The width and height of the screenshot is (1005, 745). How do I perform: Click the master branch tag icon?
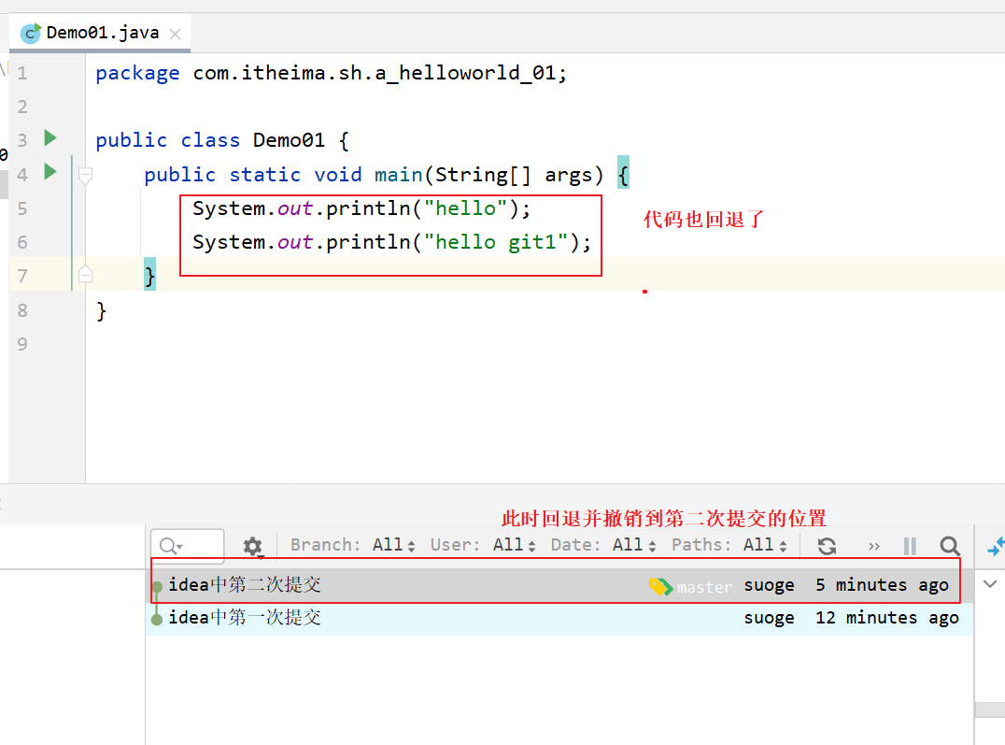[x=660, y=587]
